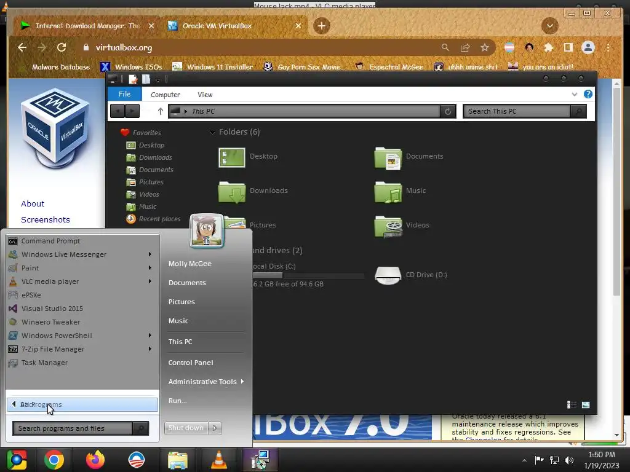Screen dimensions: 630x472
Task: Expand the Explorer ribbon chevron
Action: [x=574, y=94]
